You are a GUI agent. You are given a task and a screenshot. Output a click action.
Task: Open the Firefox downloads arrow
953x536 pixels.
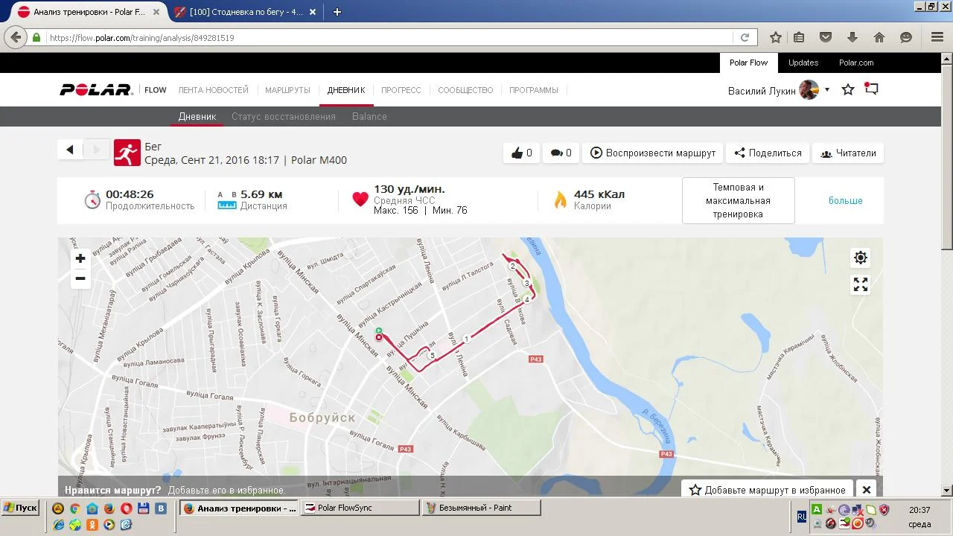(852, 37)
